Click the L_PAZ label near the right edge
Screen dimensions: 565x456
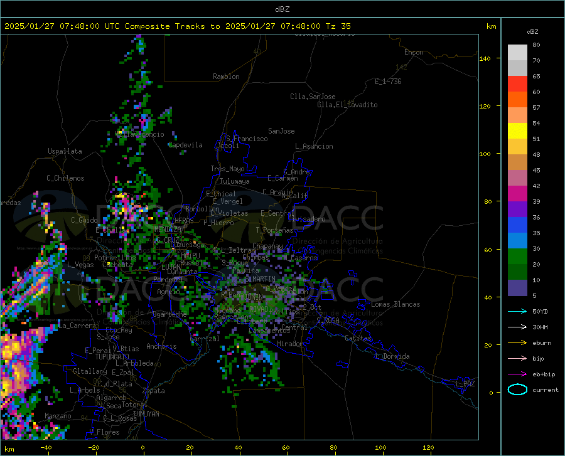coord(465,384)
